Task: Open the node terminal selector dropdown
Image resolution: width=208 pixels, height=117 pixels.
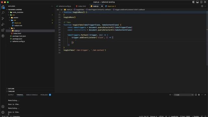Action: pos(184,95)
